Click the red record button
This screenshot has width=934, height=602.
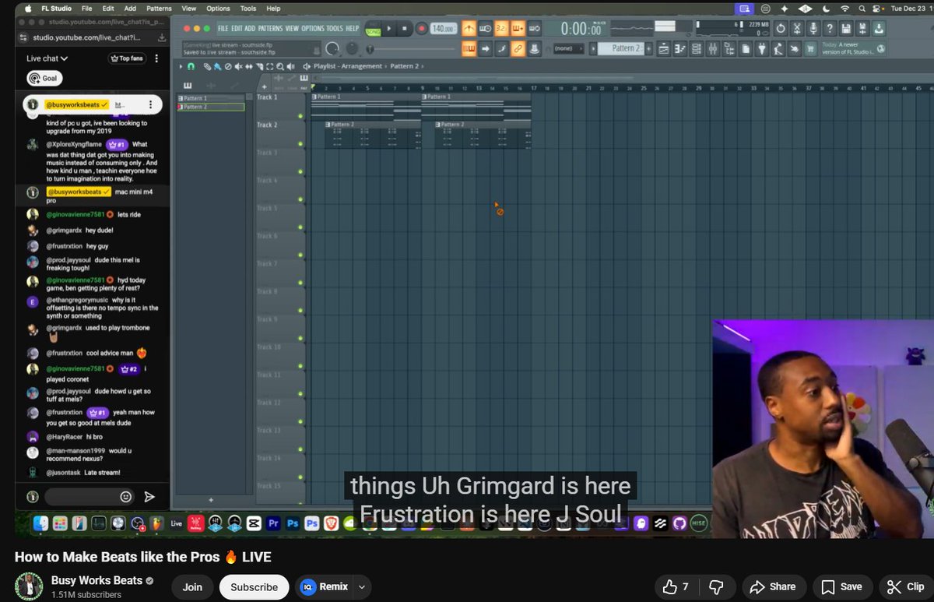point(422,29)
